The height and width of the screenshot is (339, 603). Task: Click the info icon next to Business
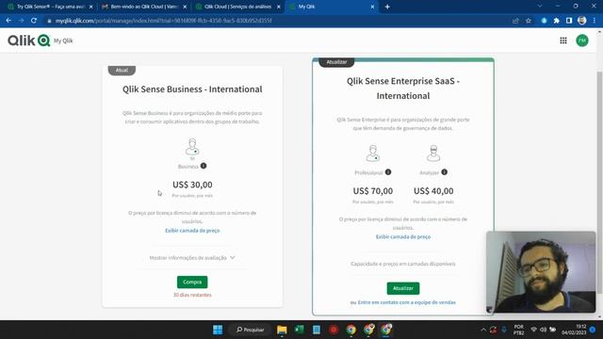coord(204,166)
